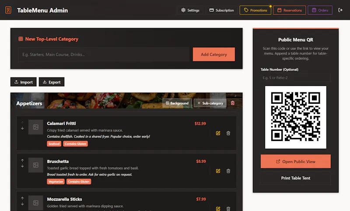Move Calamari Fritti up with arrow
The width and height of the screenshot is (350, 211).
(22, 123)
